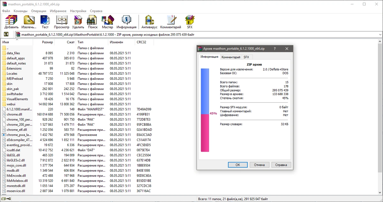This screenshot has width=383, height=202.
Task: Open the Комментарий (Comment) toolbar tool
Action: click(x=171, y=22)
